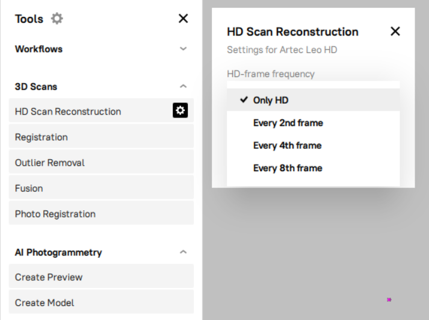Close the HD Scan Reconstruction dialog
Image resolution: width=429 pixels, height=320 pixels.
click(x=395, y=31)
